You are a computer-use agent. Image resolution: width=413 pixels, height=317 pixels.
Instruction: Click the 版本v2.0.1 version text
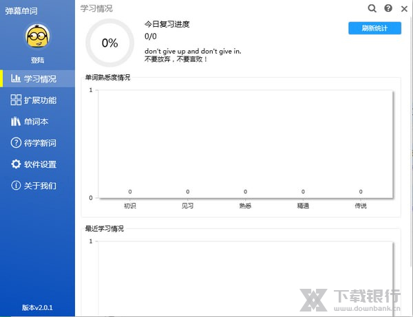click(37, 307)
